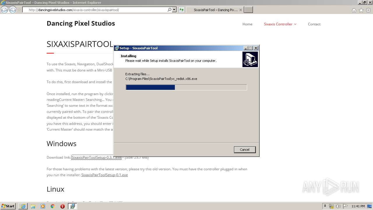Screen dimensions: 373x210
Task: Open the Home menu item
Action: tap(247, 24)
